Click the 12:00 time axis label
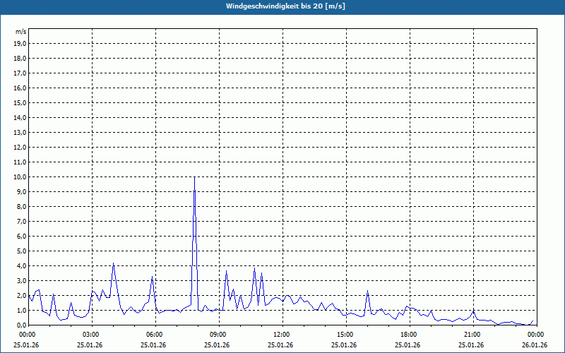Viewport: 565px width, 353px height. 282,335
